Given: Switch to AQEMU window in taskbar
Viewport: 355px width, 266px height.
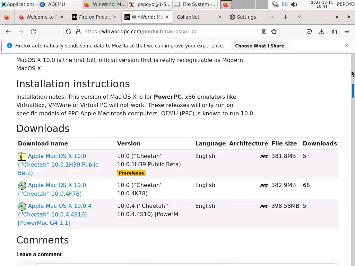Looking at the screenshot, I should 60,4.
